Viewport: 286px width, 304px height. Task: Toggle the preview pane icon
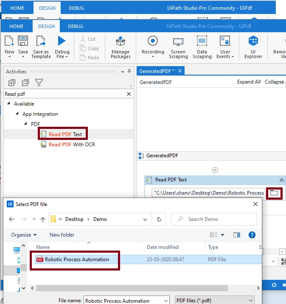pyautogui.click(x=236, y=235)
